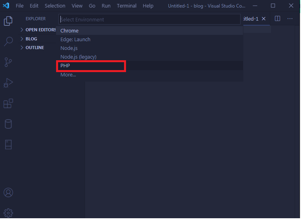Click the EXPLORER panel title

pos(36,19)
